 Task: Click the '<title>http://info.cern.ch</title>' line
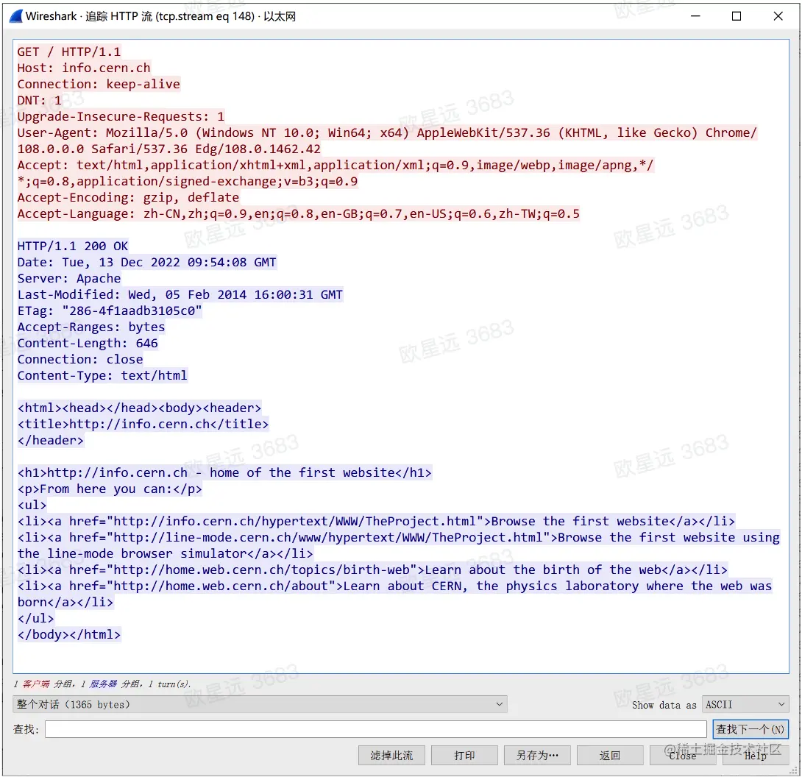[143, 424]
